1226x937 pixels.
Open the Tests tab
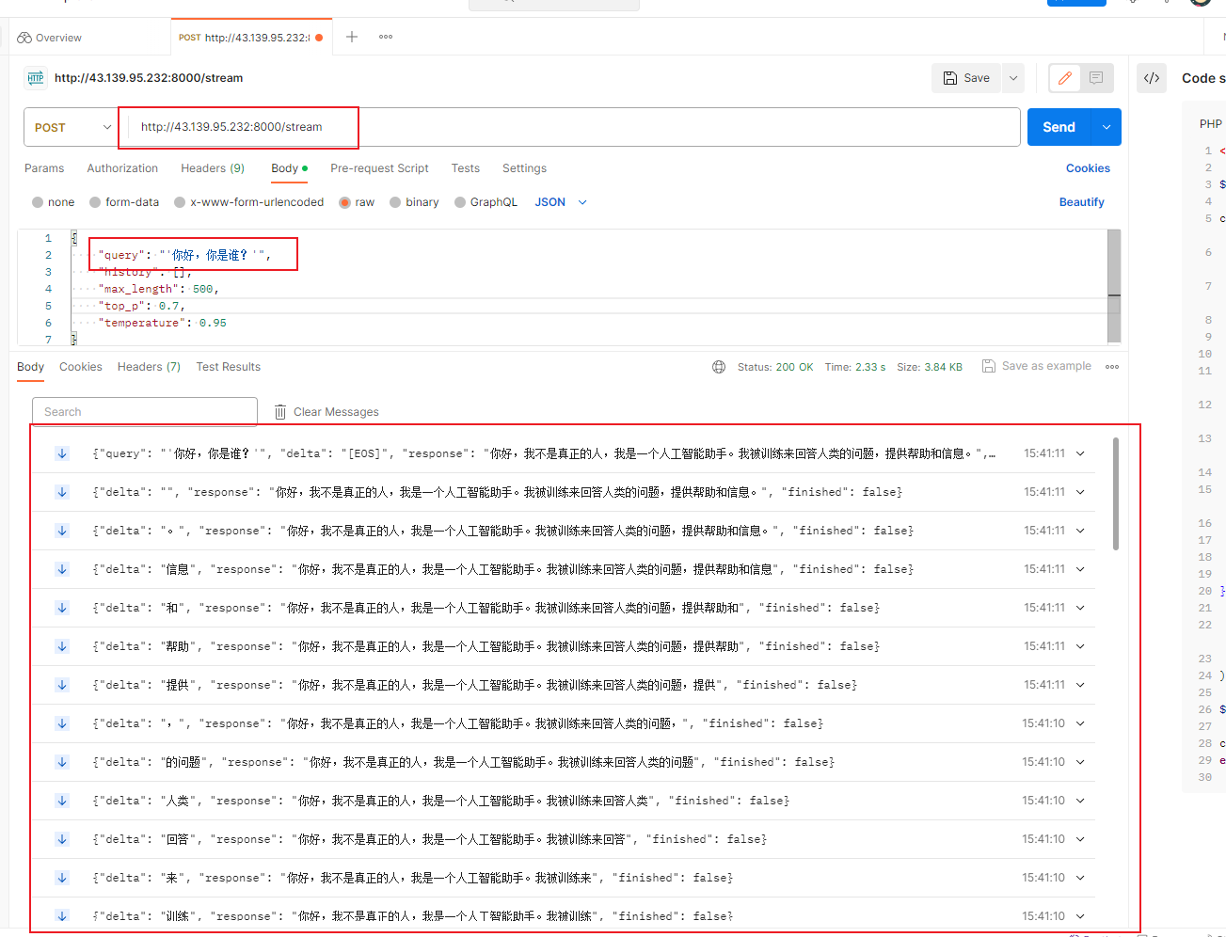point(465,168)
